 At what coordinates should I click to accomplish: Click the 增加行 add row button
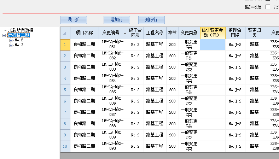[117, 20]
